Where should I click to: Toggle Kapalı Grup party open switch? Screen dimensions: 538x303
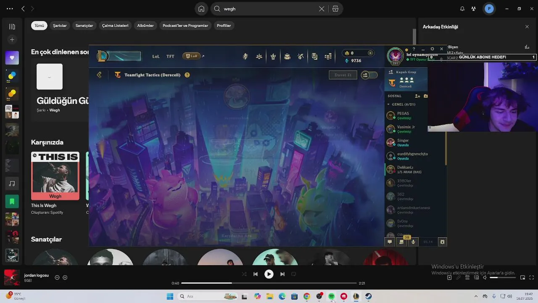(369, 75)
